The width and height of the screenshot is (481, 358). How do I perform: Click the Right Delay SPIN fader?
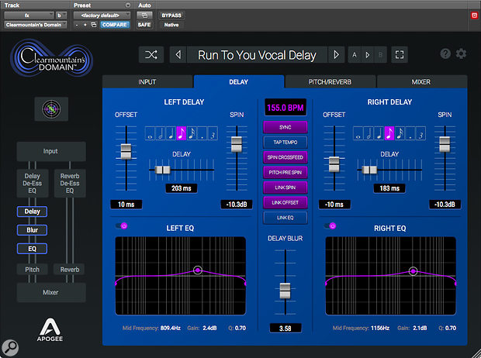(x=445, y=144)
